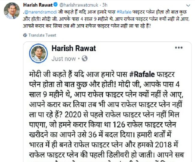Click the blue verified badge beside Harish Rawat
The image size is (195, 162).
click(55, 5)
